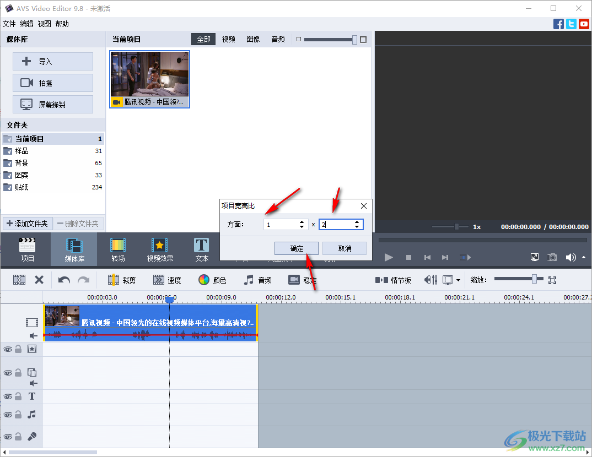This screenshot has width=592, height=457.
Task: Filter media by 音频 tab
Action: (x=278, y=39)
